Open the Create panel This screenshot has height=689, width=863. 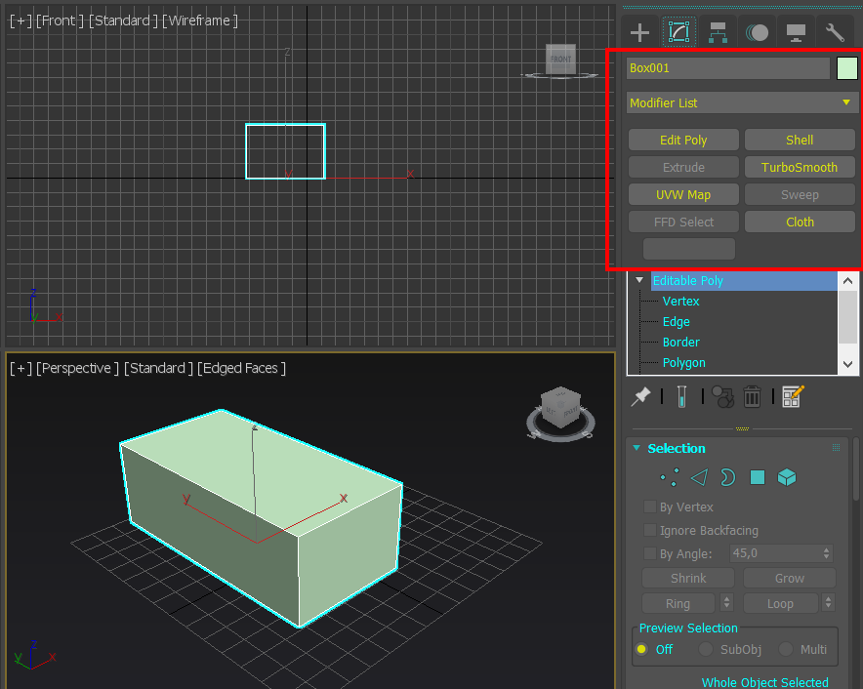click(x=638, y=31)
